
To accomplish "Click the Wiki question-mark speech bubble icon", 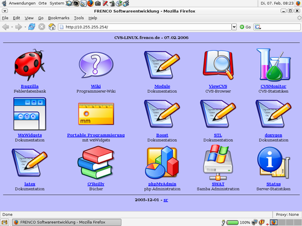I will pos(96,64).
